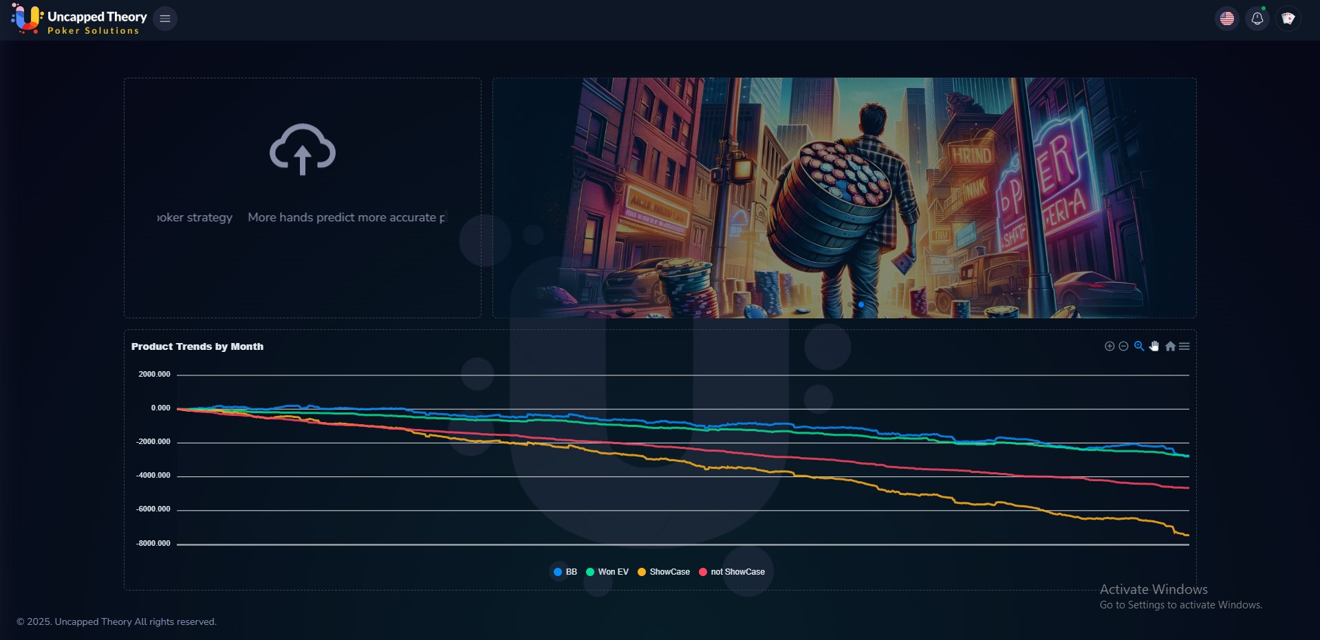Click the 'Poker Solutions' tagline text
Image resolution: width=1320 pixels, height=640 pixels.
point(94,31)
